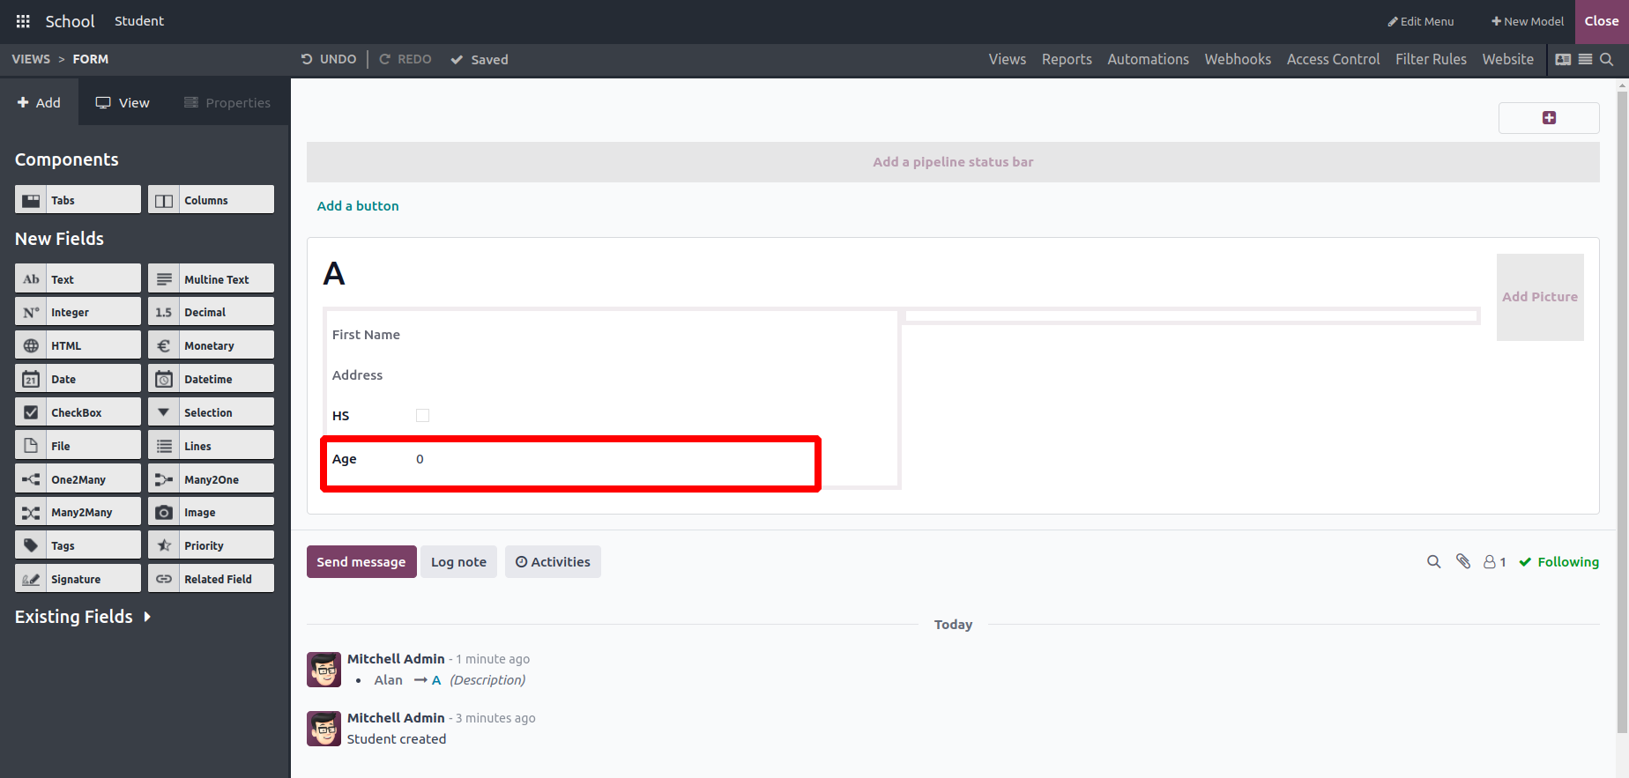This screenshot has width=1629, height=778.
Task: Open the list view switcher icon
Action: pyautogui.click(x=1585, y=59)
